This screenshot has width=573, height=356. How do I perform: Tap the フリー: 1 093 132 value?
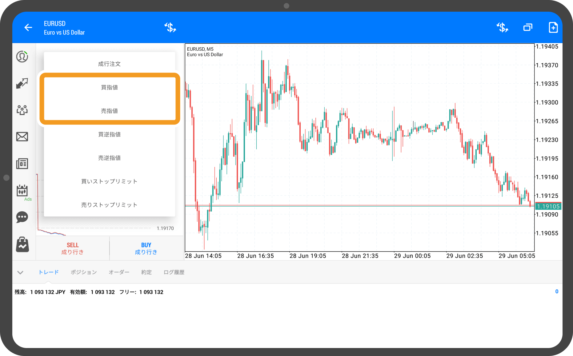[x=141, y=292]
